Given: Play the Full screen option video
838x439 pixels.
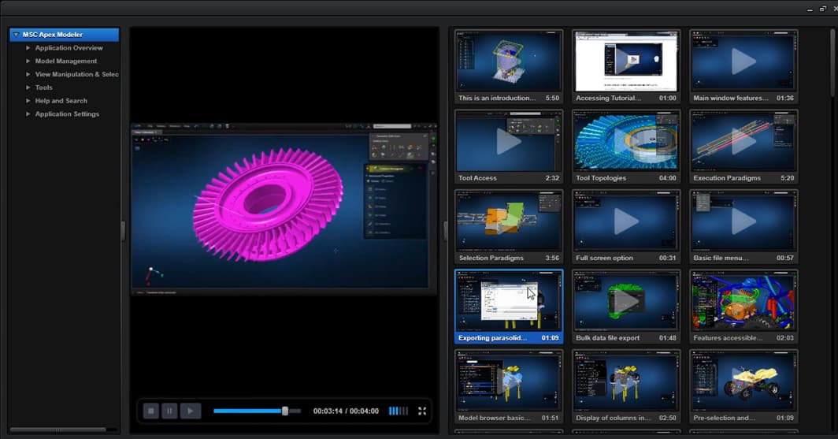Looking at the screenshot, I should (627, 221).
